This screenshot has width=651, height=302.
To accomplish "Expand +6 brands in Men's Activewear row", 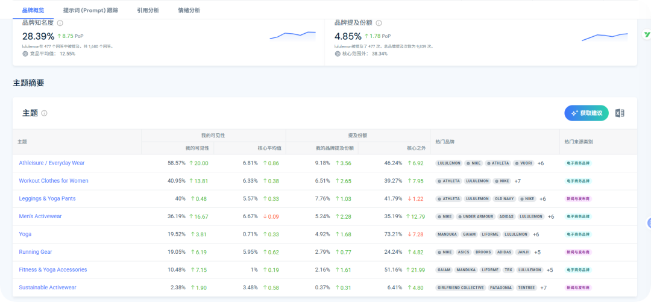I will tap(551, 217).
